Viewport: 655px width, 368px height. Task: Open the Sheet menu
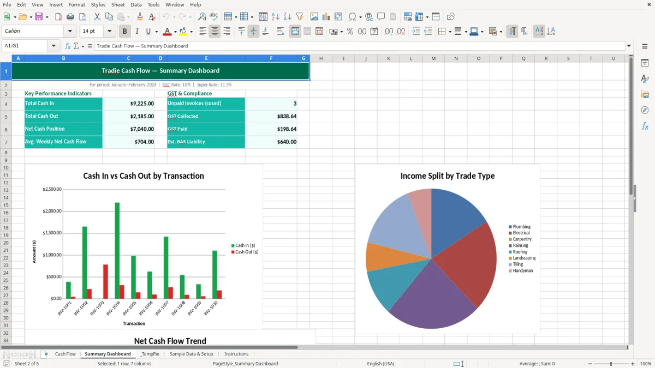tap(118, 4)
